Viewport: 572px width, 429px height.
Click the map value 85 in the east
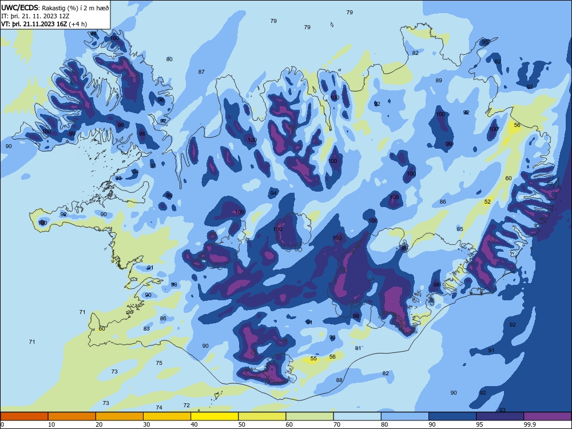tap(460, 229)
